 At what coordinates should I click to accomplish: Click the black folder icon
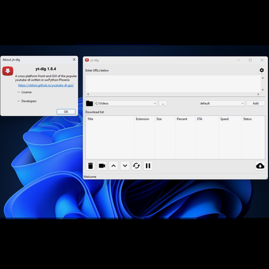[x=89, y=104]
